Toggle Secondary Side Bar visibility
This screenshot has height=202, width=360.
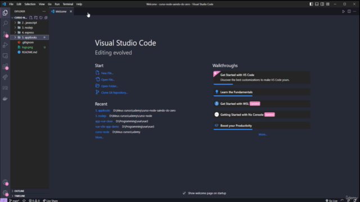(x=322, y=4)
